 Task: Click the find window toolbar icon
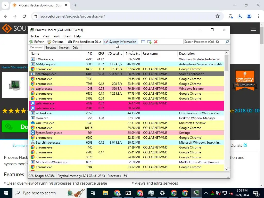coord(143,42)
